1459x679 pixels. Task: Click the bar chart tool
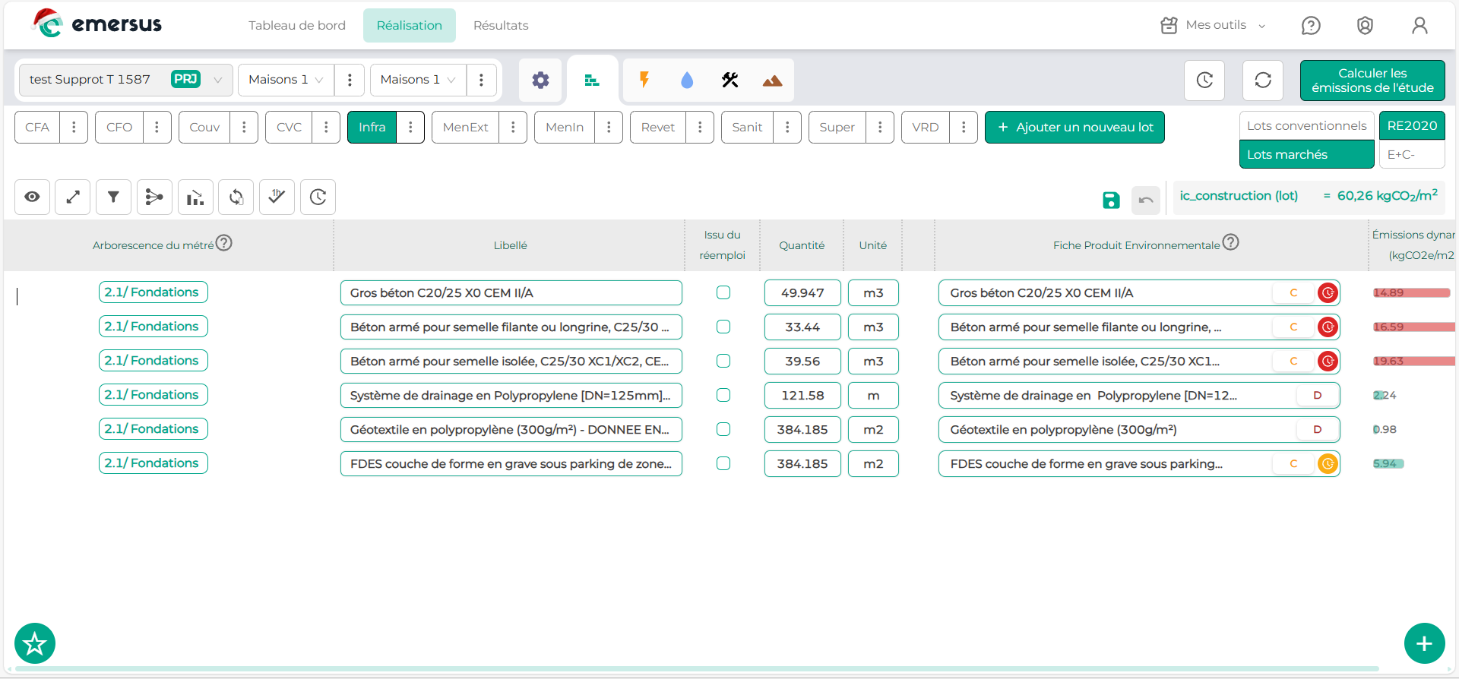point(195,197)
